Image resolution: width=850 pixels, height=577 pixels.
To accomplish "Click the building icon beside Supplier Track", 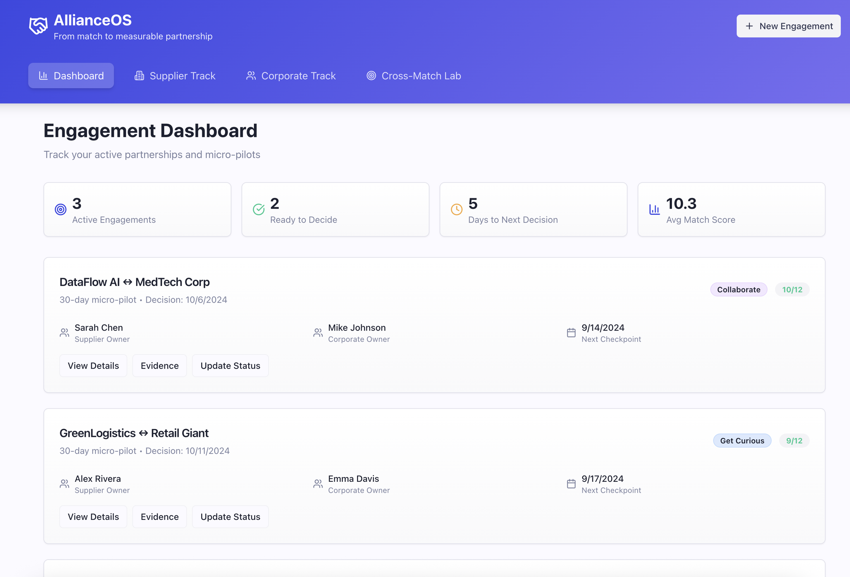I will 139,76.
